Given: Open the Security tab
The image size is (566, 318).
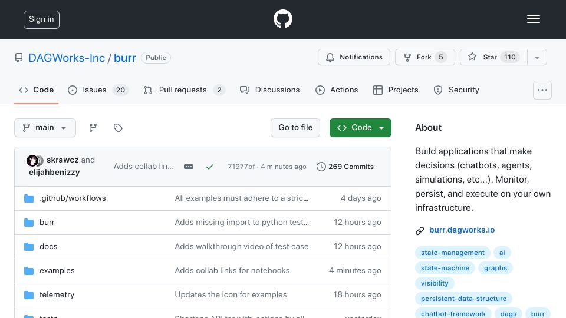Looking at the screenshot, I should [456, 90].
